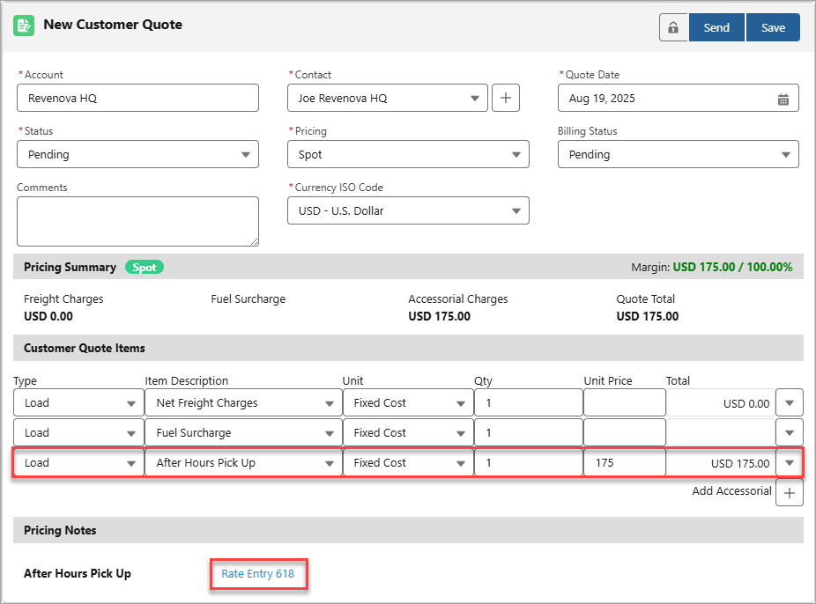Click the Add Accessorial plus button

pyautogui.click(x=789, y=493)
